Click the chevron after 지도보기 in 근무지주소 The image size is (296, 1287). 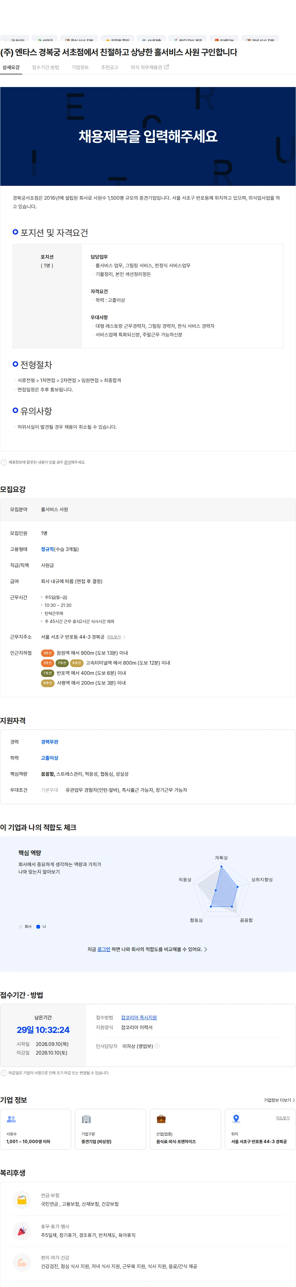coord(124,637)
